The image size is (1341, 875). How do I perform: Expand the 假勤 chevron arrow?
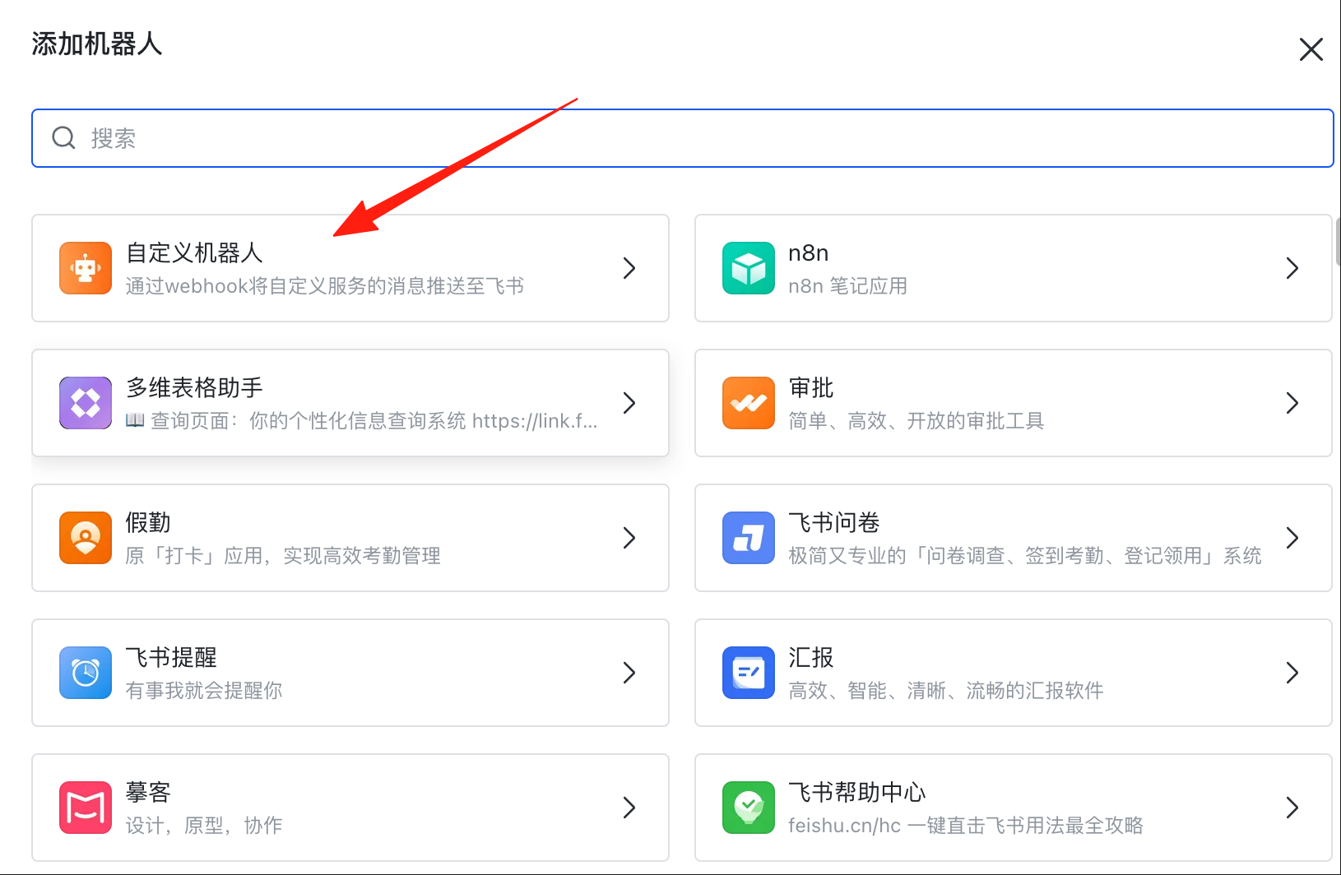click(x=629, y=538)
